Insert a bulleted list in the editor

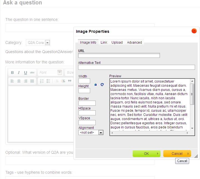(48, 81)
